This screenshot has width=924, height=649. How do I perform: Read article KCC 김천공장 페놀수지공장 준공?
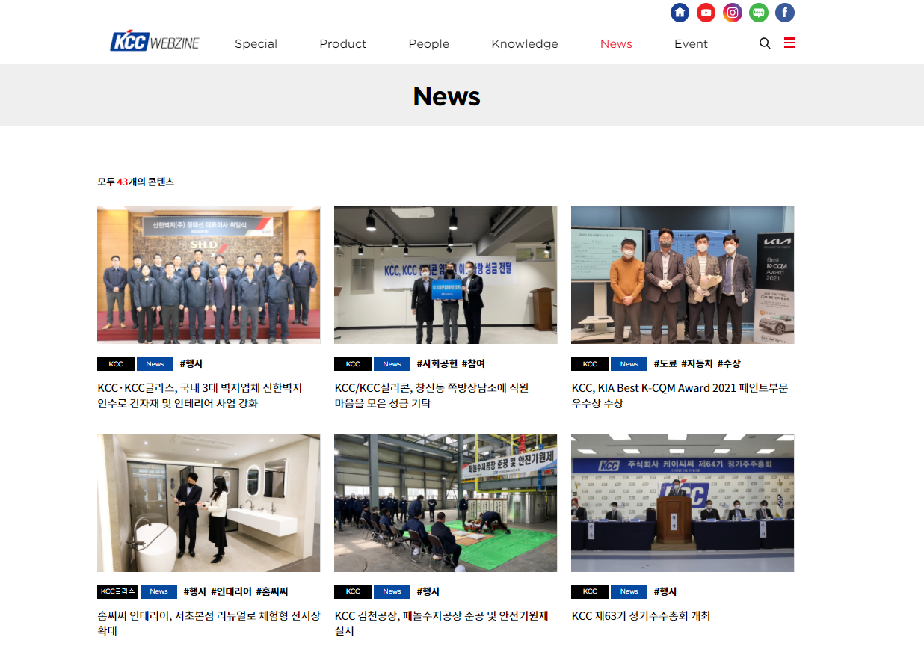[x=441, y=623]
